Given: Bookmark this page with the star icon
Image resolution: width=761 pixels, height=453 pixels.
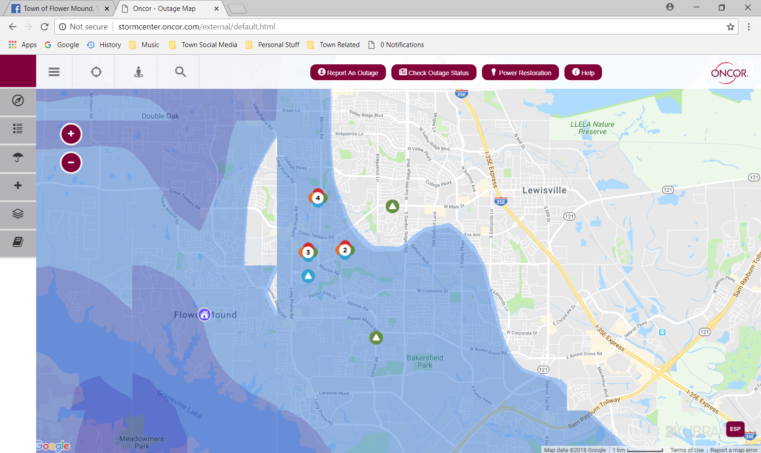Looking at the screenshot, I should coord(731,27).
